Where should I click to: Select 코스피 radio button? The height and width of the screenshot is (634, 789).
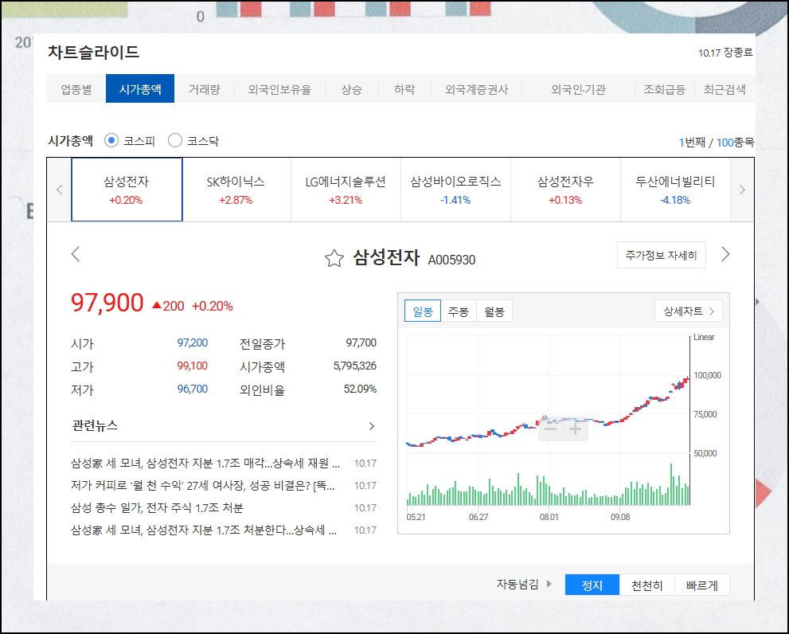point(111,140)
